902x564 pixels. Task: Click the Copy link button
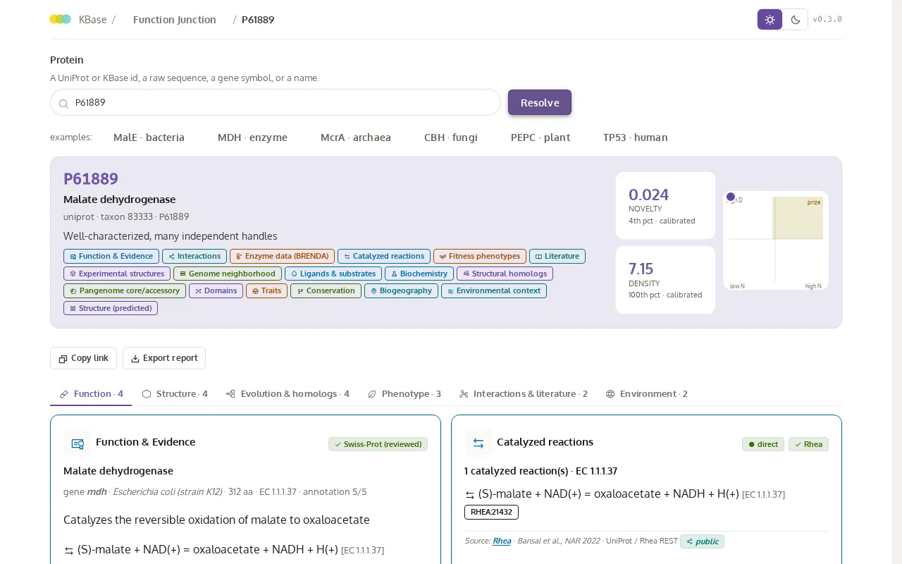[83, 358]
